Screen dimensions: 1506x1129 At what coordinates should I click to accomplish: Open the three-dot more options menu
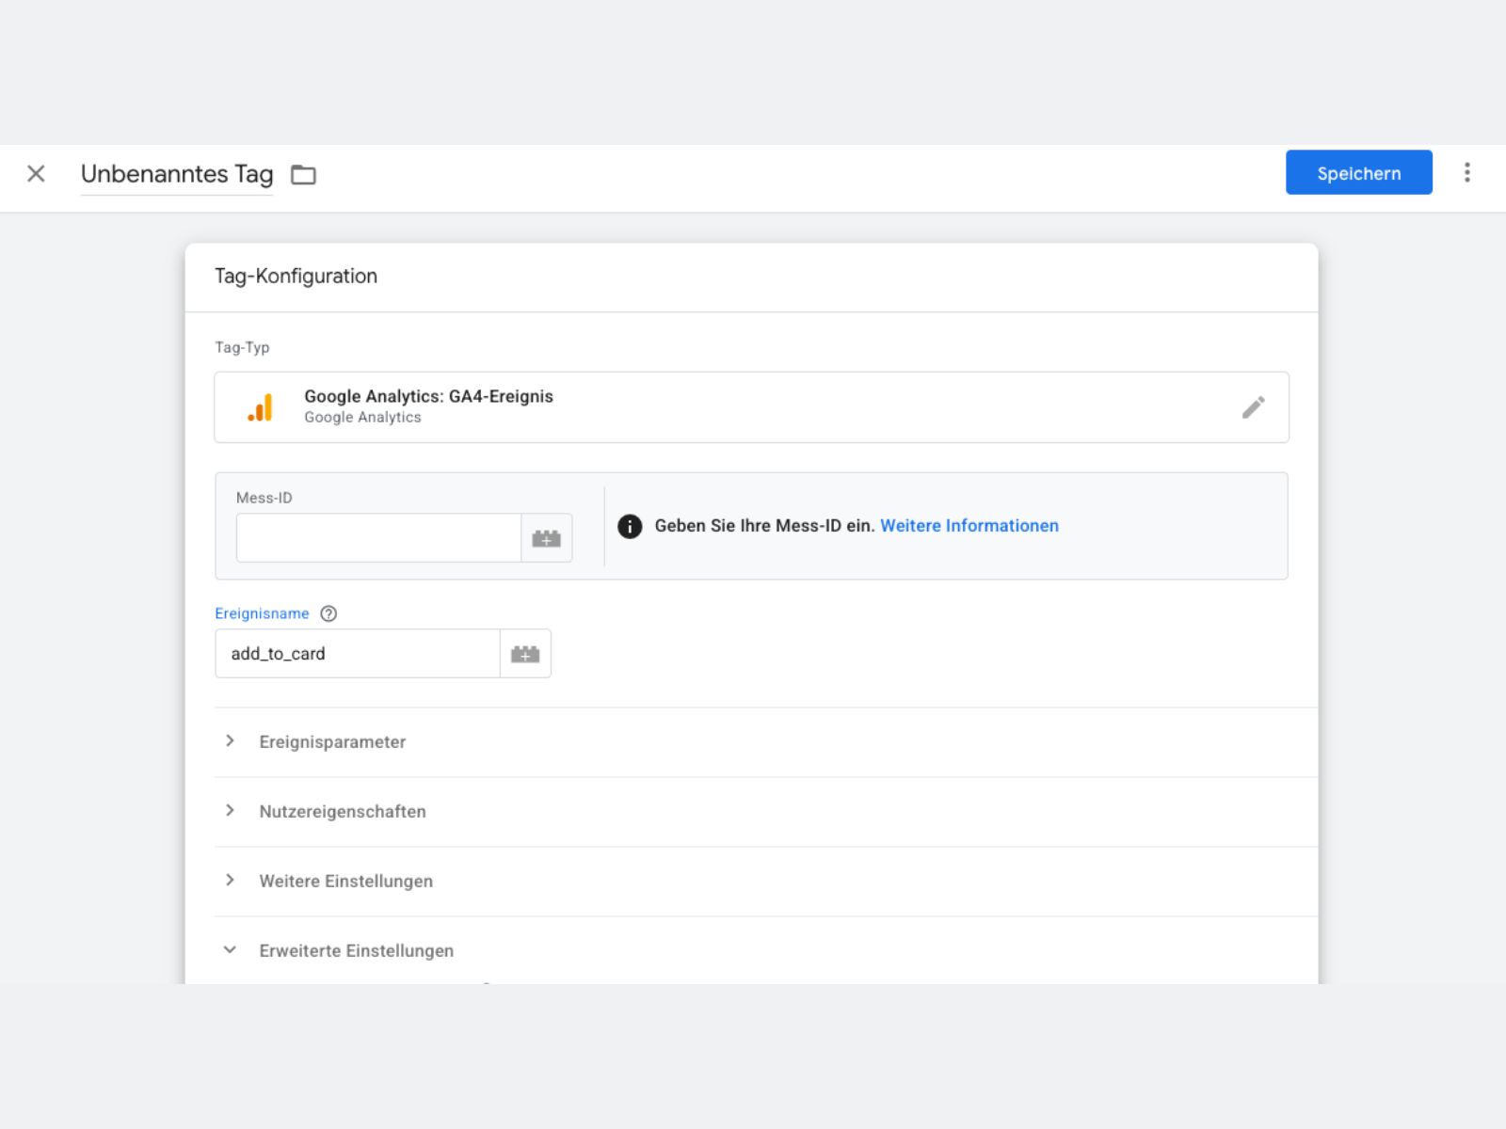click(1466, 172)
